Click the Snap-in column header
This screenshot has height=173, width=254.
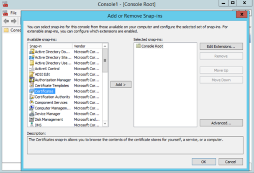pos(49,45)
